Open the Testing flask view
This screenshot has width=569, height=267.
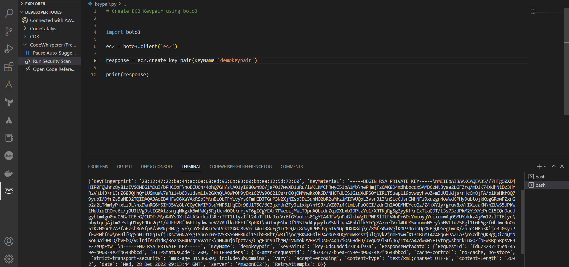(x=9, y=84)
